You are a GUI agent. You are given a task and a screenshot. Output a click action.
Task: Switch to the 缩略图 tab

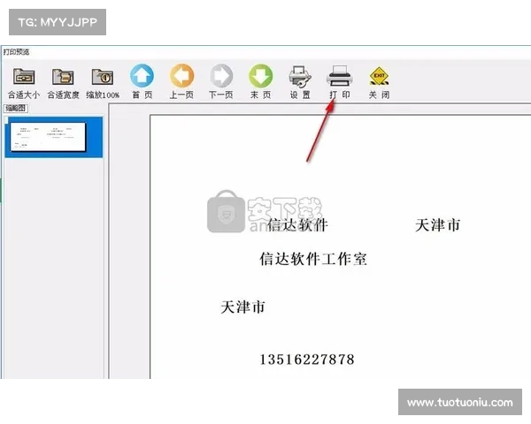point(16,108)
